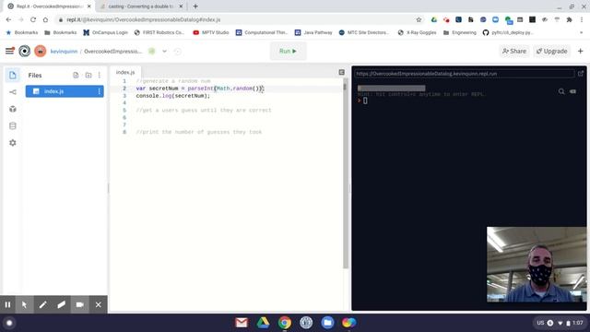Toggle the recorder webcam
The image size is (590, 332).
pyautogui.click(x=80, y=304)
